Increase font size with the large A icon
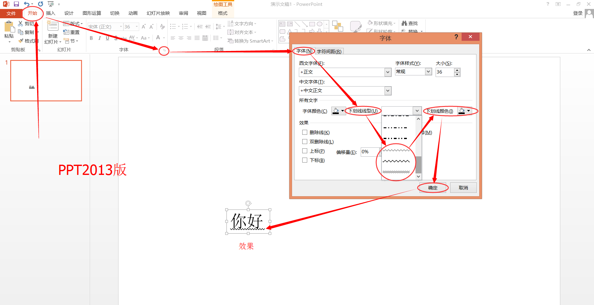Image resolution: width=594 pixels, height=305 pixels. coord(144,27)
